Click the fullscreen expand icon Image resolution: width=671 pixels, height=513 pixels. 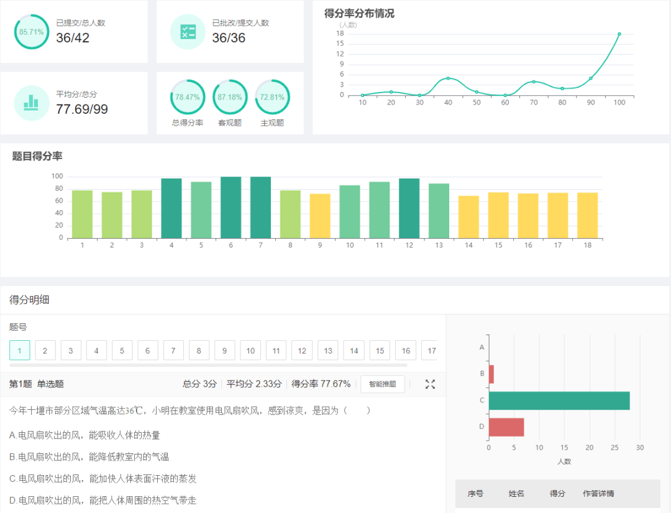tap(430, 384)
